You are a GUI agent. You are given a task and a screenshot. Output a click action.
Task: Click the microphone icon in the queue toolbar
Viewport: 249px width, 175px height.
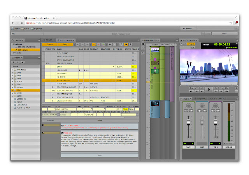coord(131,44)
